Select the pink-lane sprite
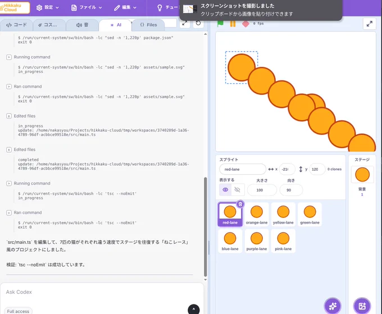Screen dimensions: 382x314 tap(283, 241)
